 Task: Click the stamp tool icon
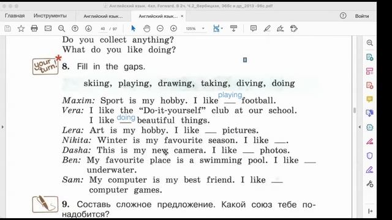pyautogui.click(x=294, y=29)
